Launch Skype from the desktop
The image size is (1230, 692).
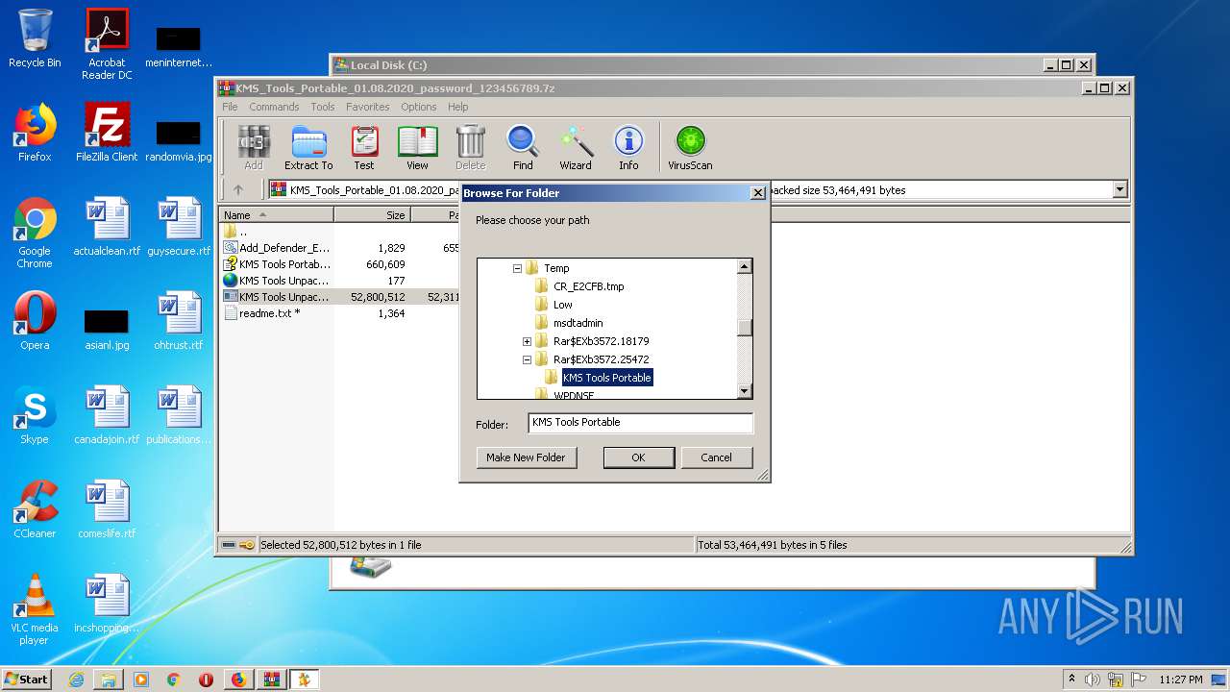[x=35, y=415]
